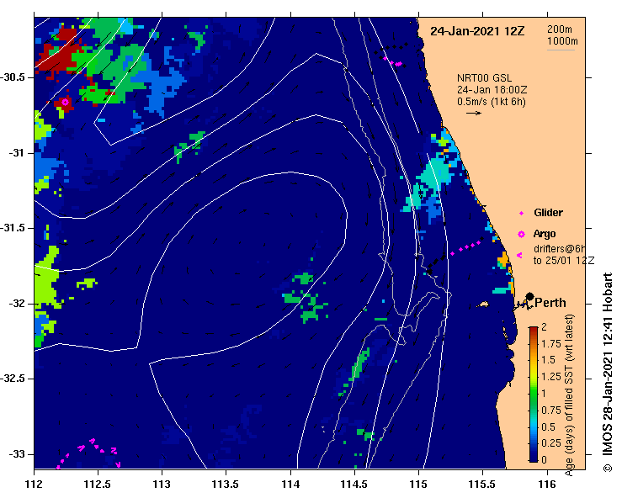This screenshot has height=498, width=622.
Task: Click the 0.5m/s reference arrow
Action: [x=474, y=113]
